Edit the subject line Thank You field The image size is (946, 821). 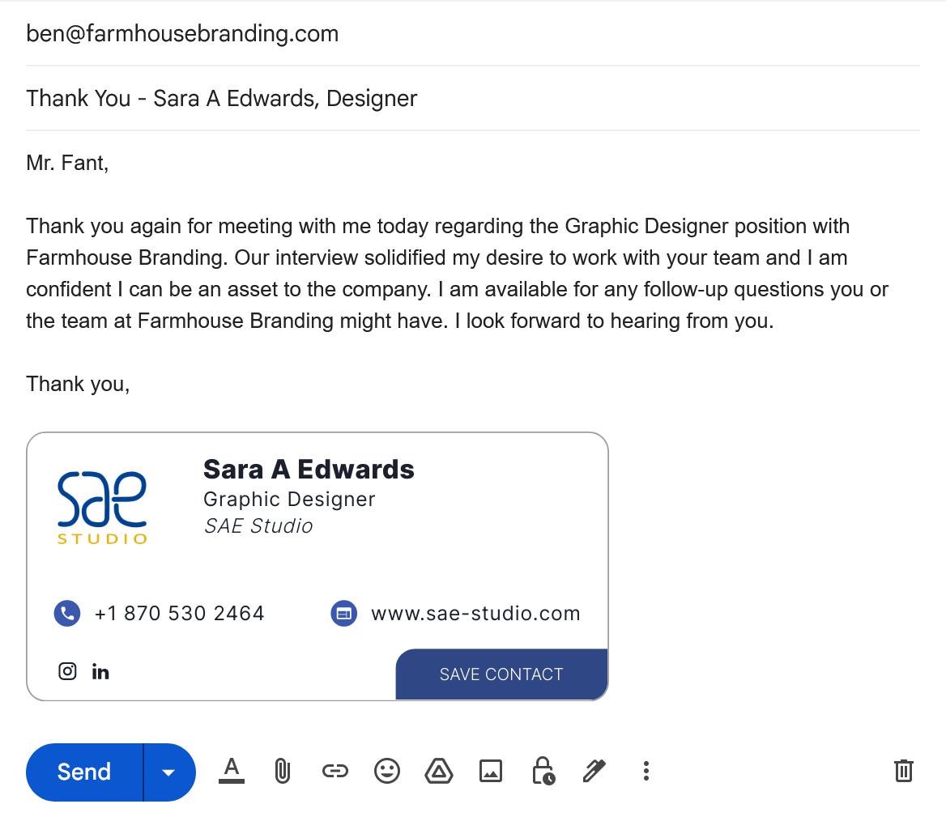click(472, 98)
